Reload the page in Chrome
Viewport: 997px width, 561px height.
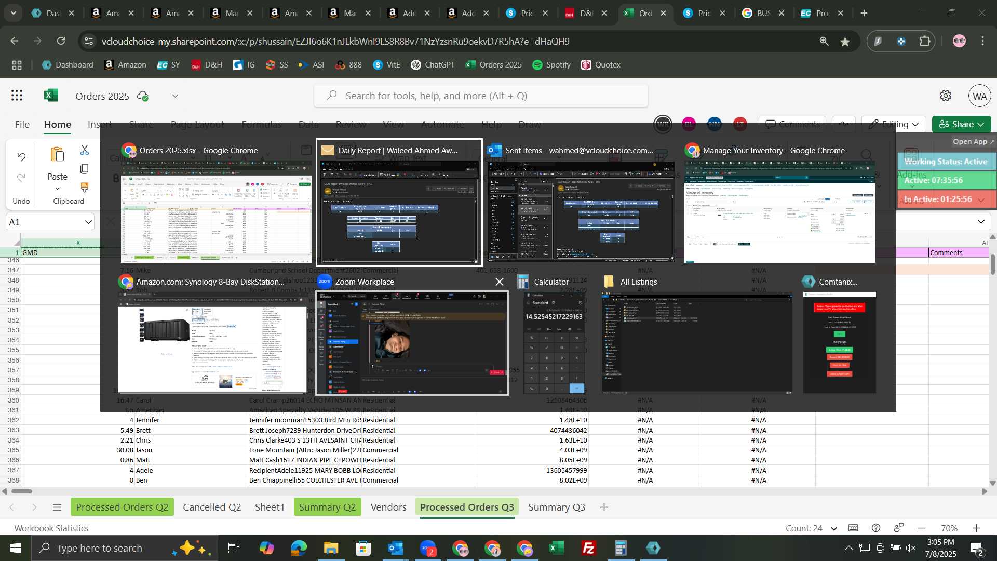61,41
